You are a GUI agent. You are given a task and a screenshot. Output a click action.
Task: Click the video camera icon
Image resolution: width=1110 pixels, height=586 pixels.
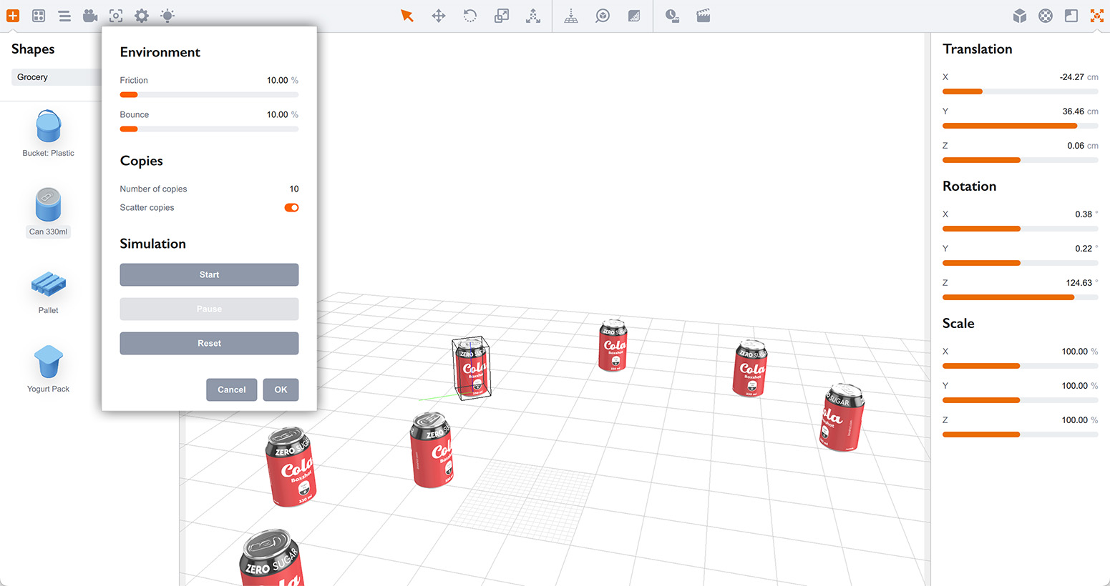click(89, 15)
